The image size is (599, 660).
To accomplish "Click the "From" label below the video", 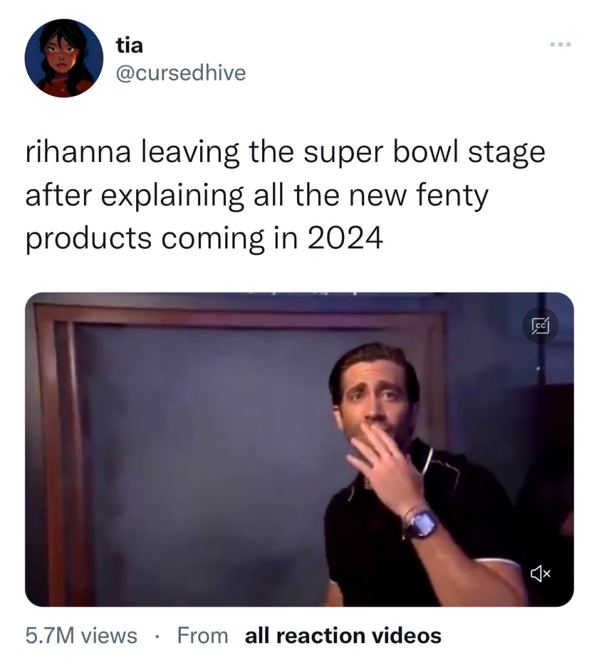I will click(202, 635).
